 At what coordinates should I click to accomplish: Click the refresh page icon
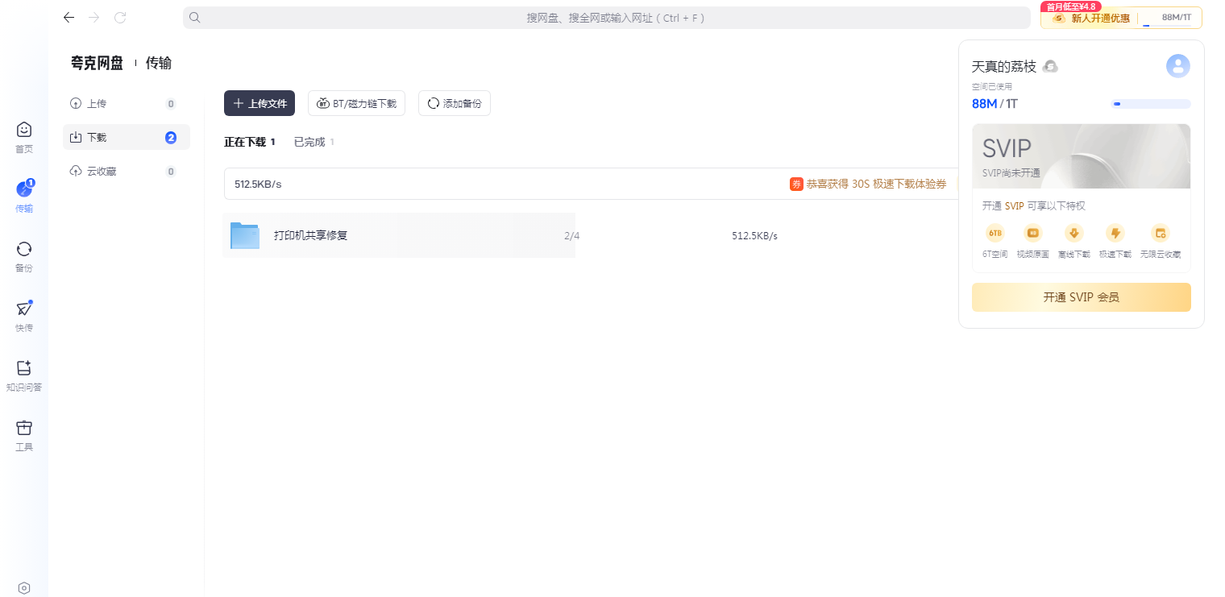click(120, 18)
